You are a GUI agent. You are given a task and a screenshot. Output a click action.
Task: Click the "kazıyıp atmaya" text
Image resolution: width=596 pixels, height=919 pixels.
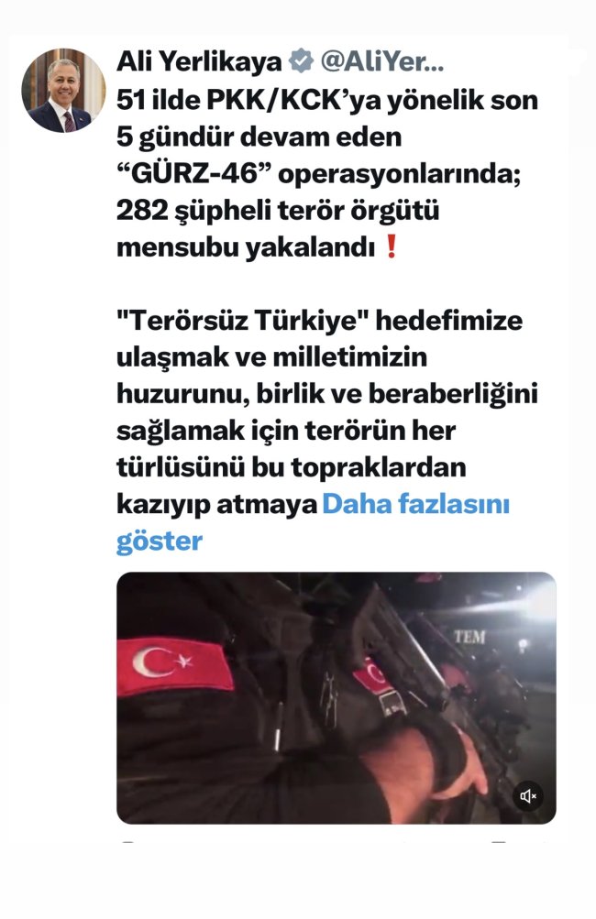click(216, 505)
